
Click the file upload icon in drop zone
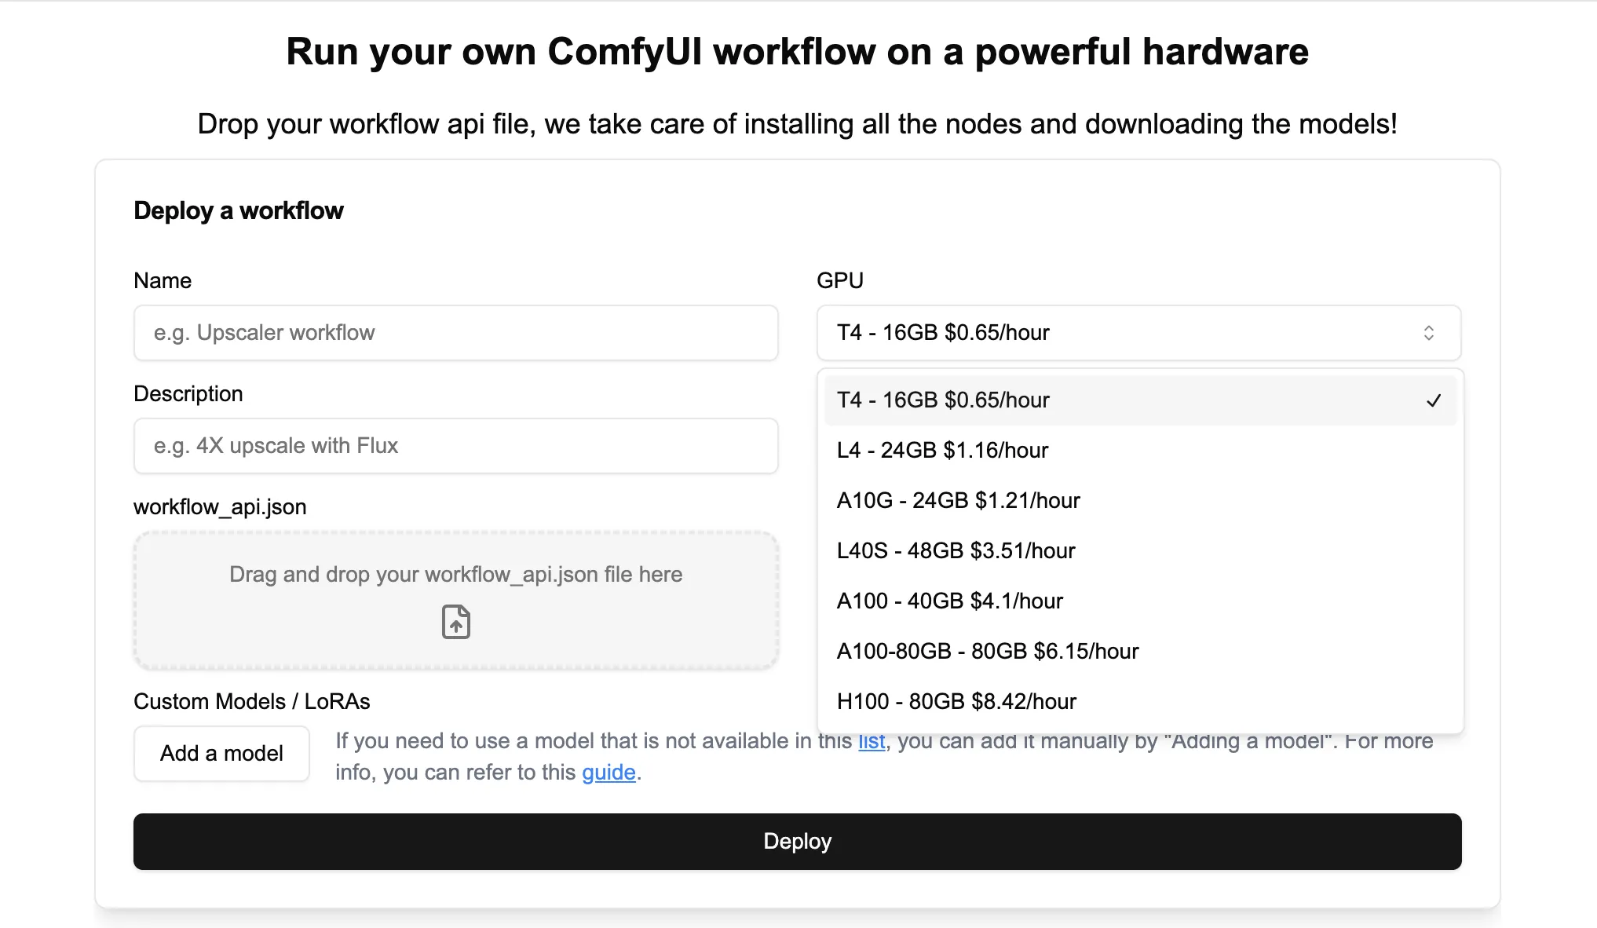455,622
